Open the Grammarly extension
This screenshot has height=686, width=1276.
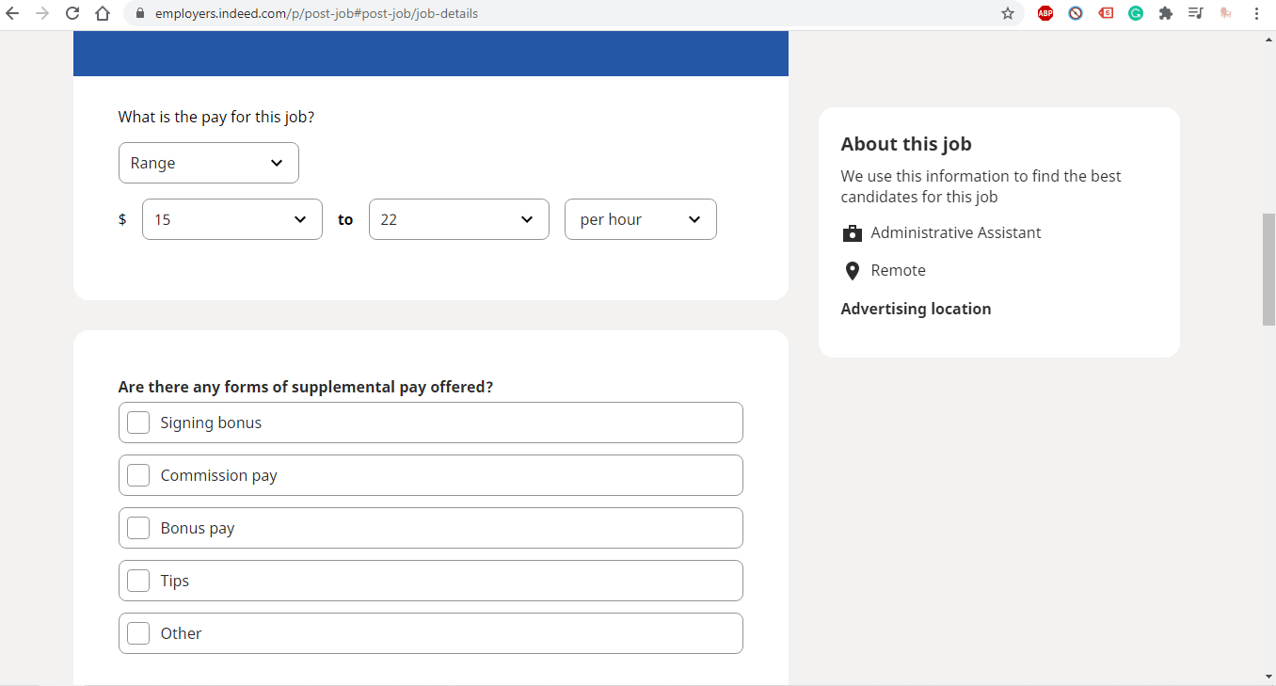pos(1136,13)
